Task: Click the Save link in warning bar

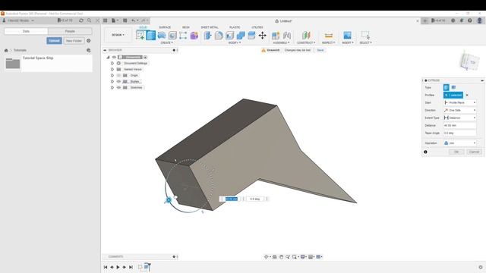Action: coord(320,50)
